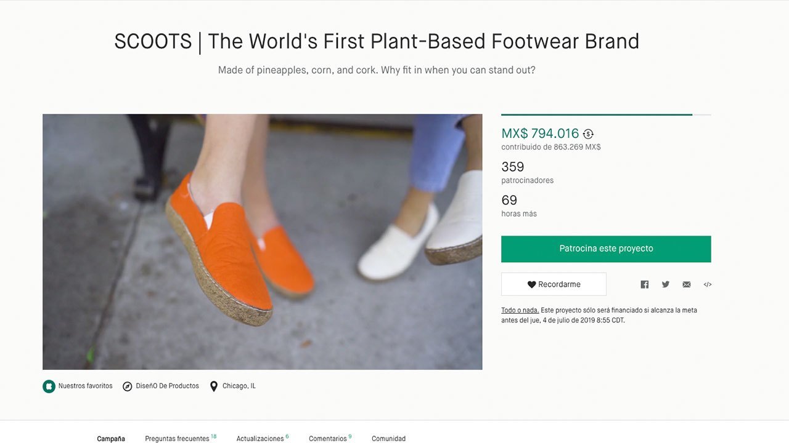Open the Todo o nada link
The width and height of the screenshot is (789, 443).
520,310
